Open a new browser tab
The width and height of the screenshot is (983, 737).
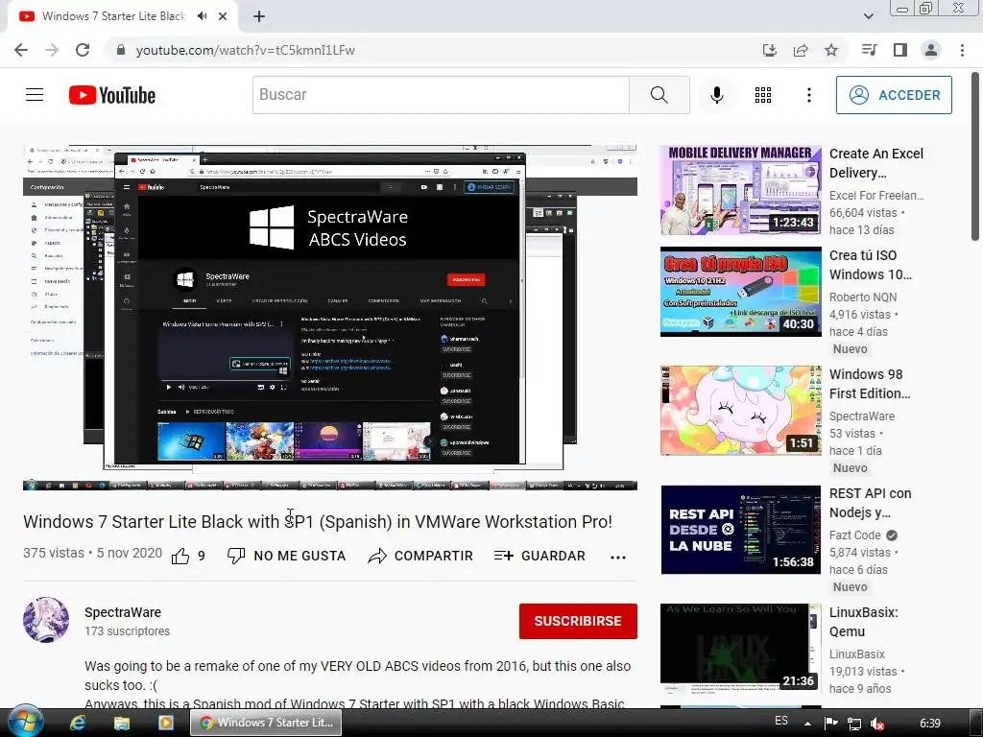[259, 16]
